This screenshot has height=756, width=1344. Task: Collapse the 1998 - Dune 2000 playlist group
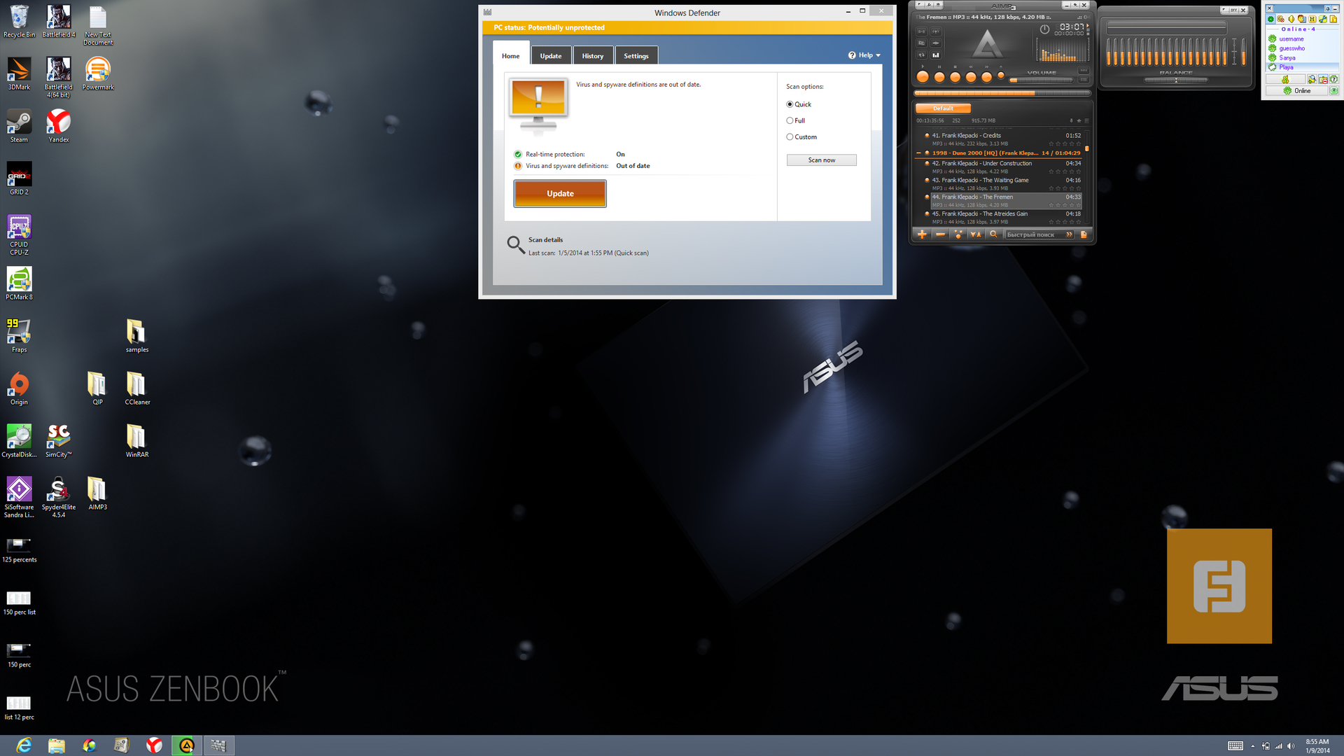pos(918,153)
